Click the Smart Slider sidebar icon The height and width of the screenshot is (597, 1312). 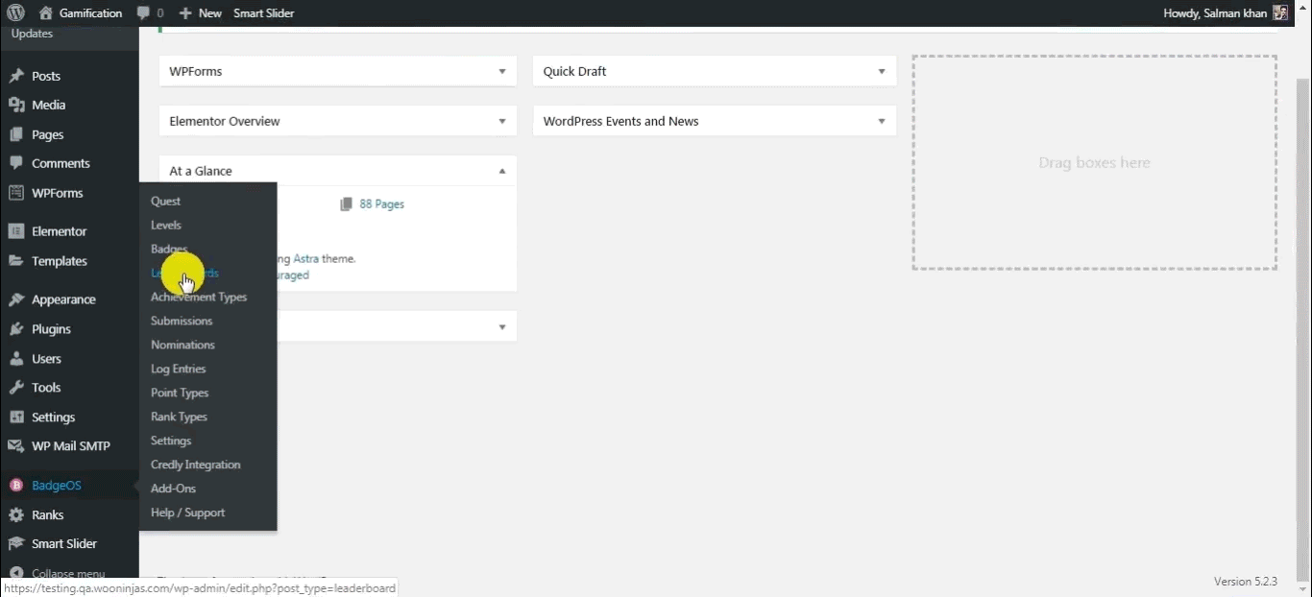coord(16,544)
